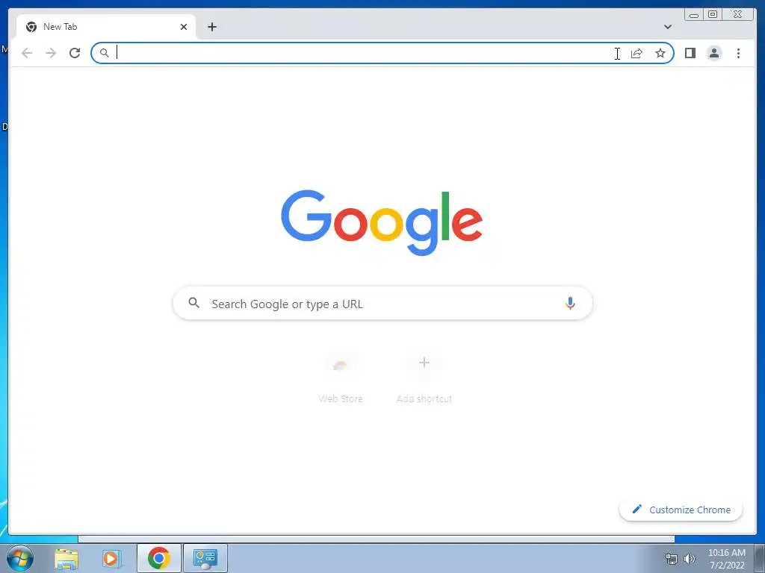765x573 pixels.
Task: Click the Customize Chrome button
Action: (x=681, y=510)
